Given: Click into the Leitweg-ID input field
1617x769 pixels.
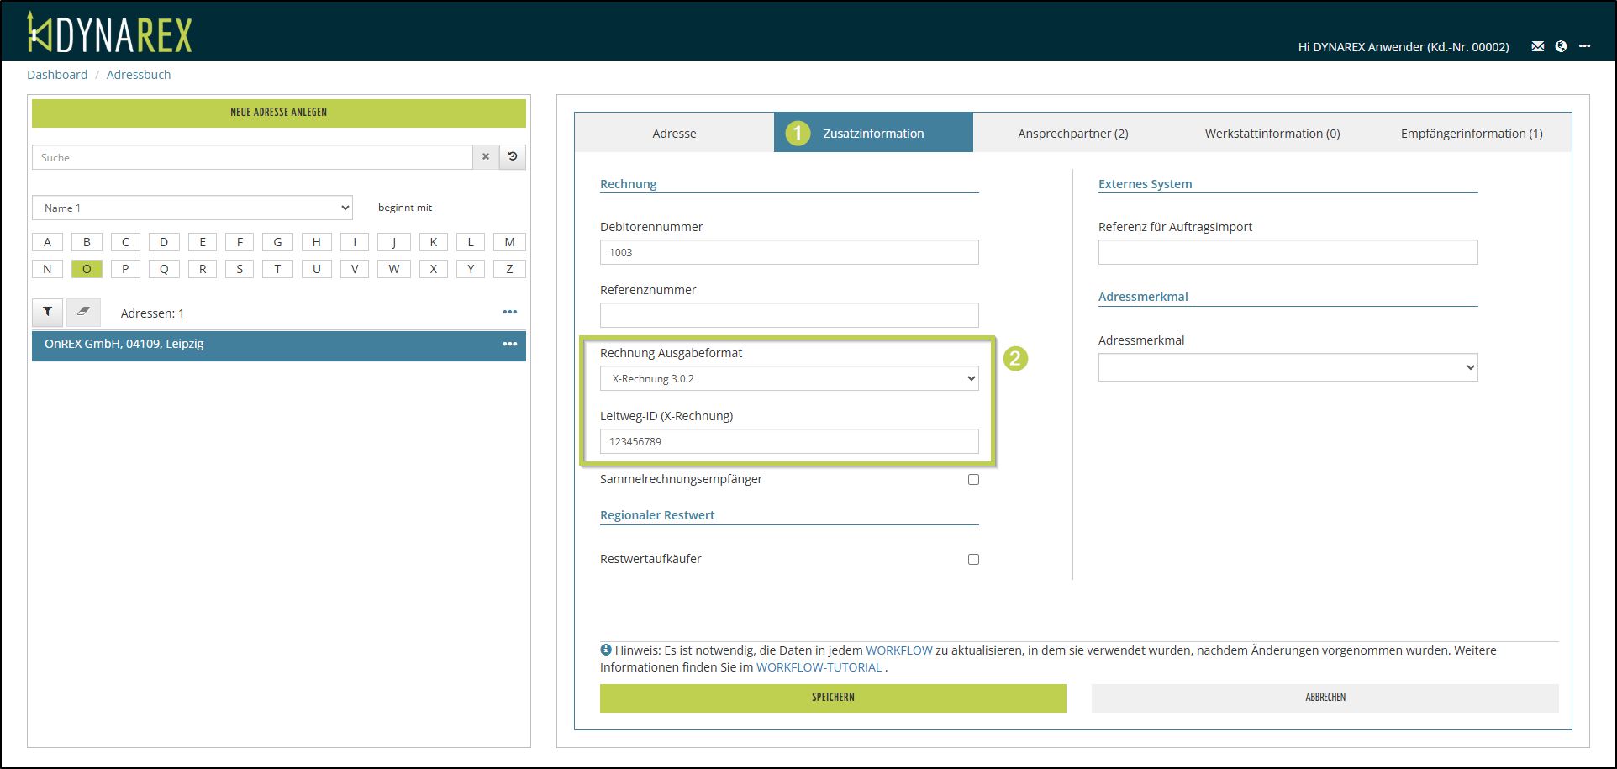Looking at the screenshot, I should tap(788, 441).
